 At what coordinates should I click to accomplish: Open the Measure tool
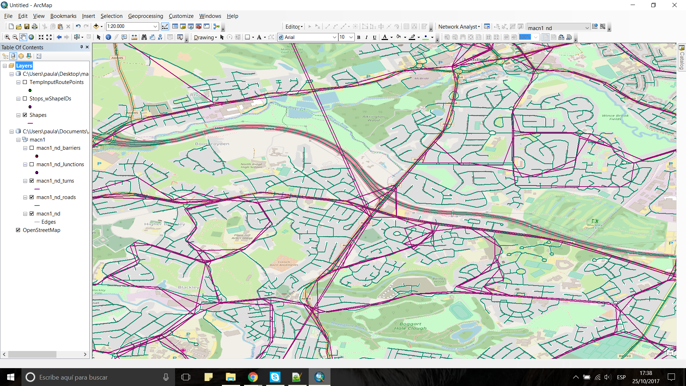[x=134, y=37]
